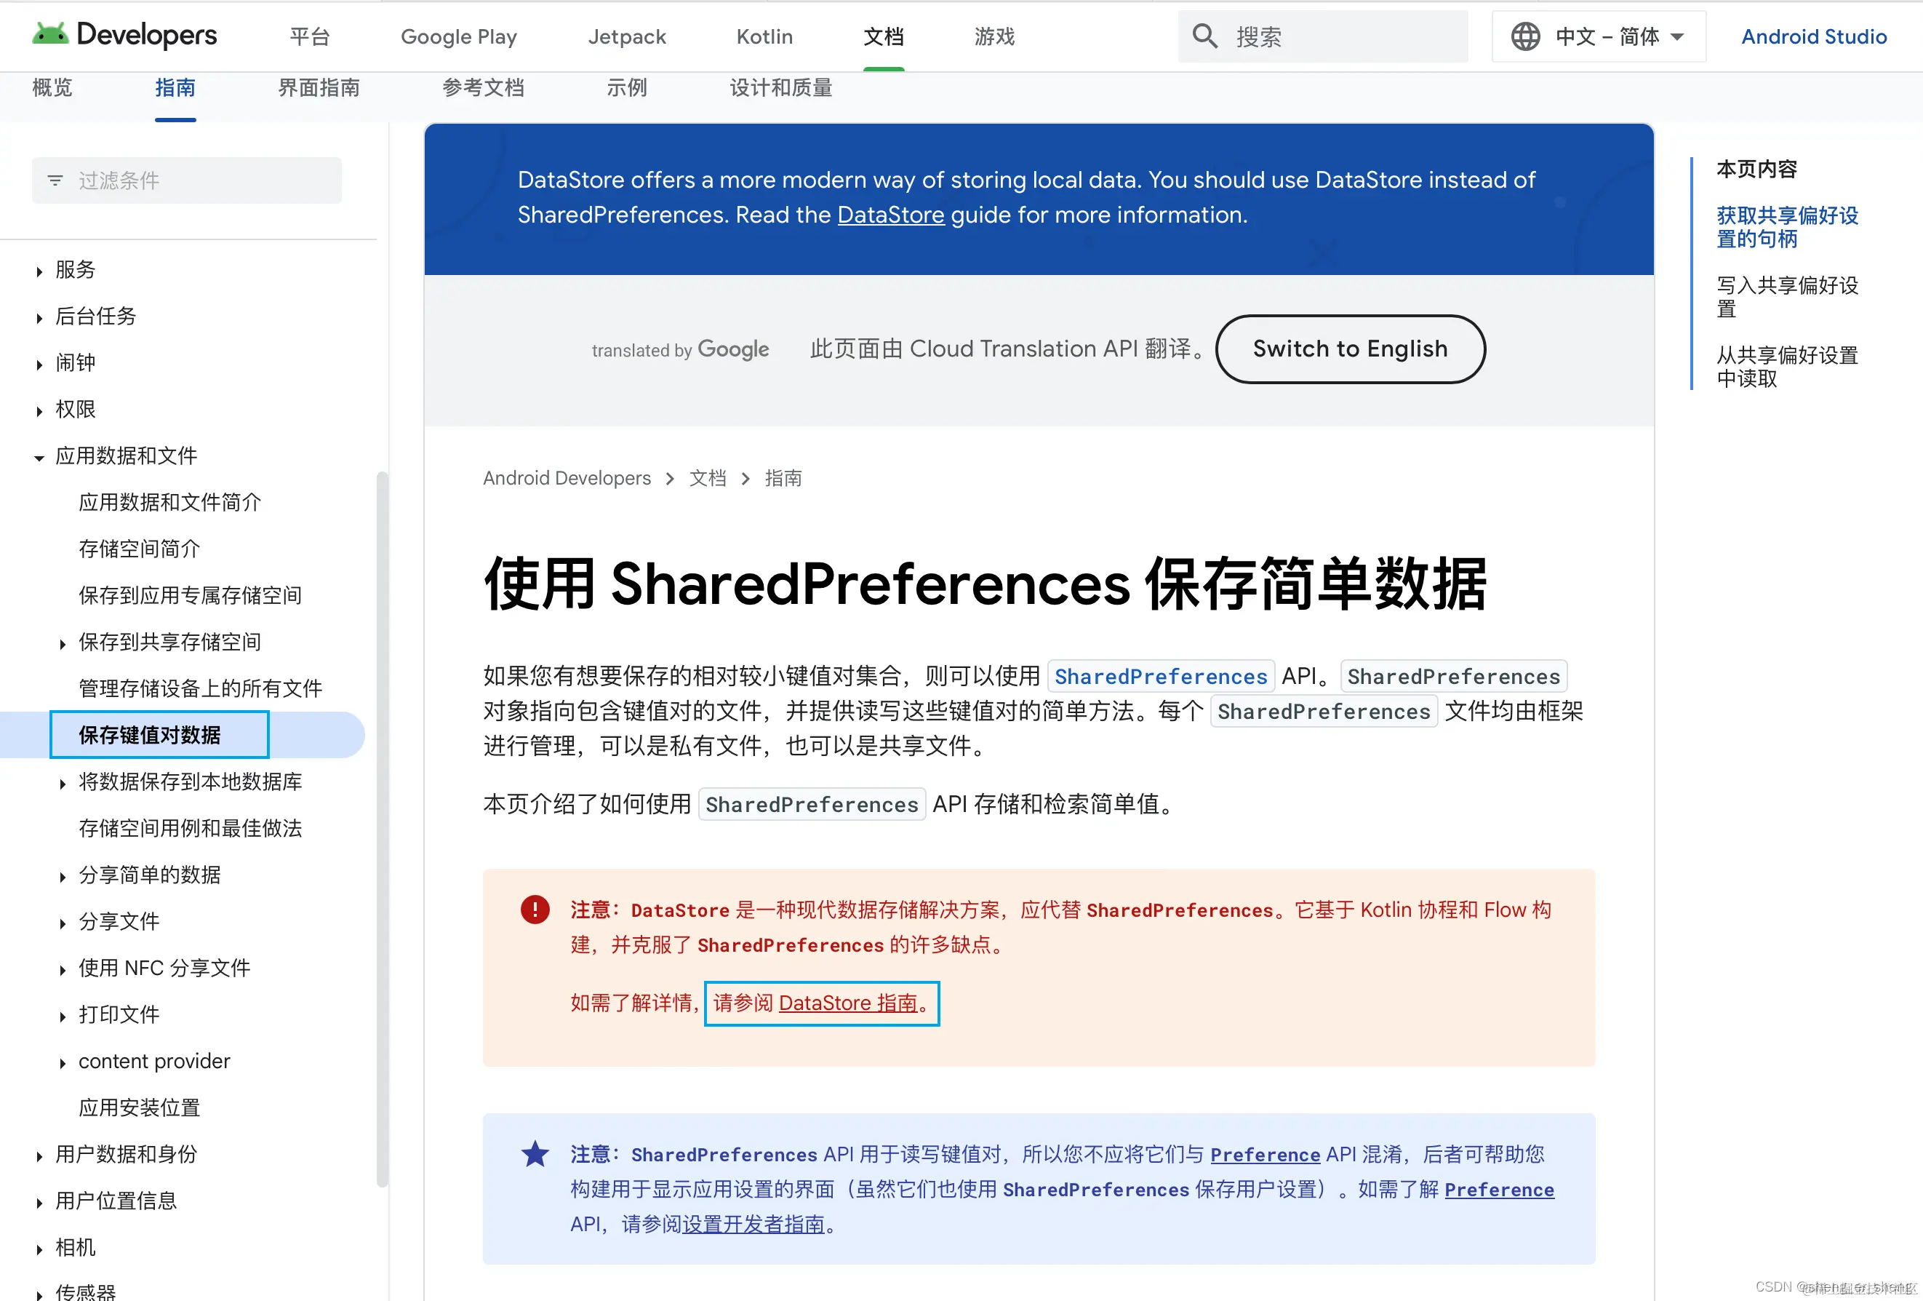Click the blue star icon in the note box

click(535, 1154)
